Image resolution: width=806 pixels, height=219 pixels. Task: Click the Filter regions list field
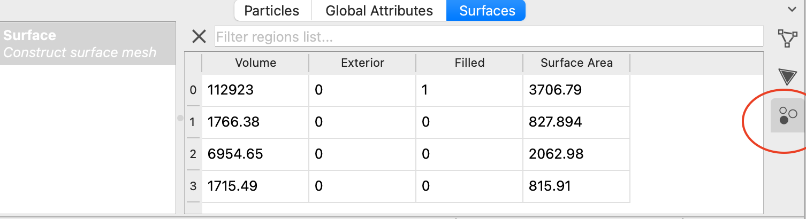[x=489, y=37]
